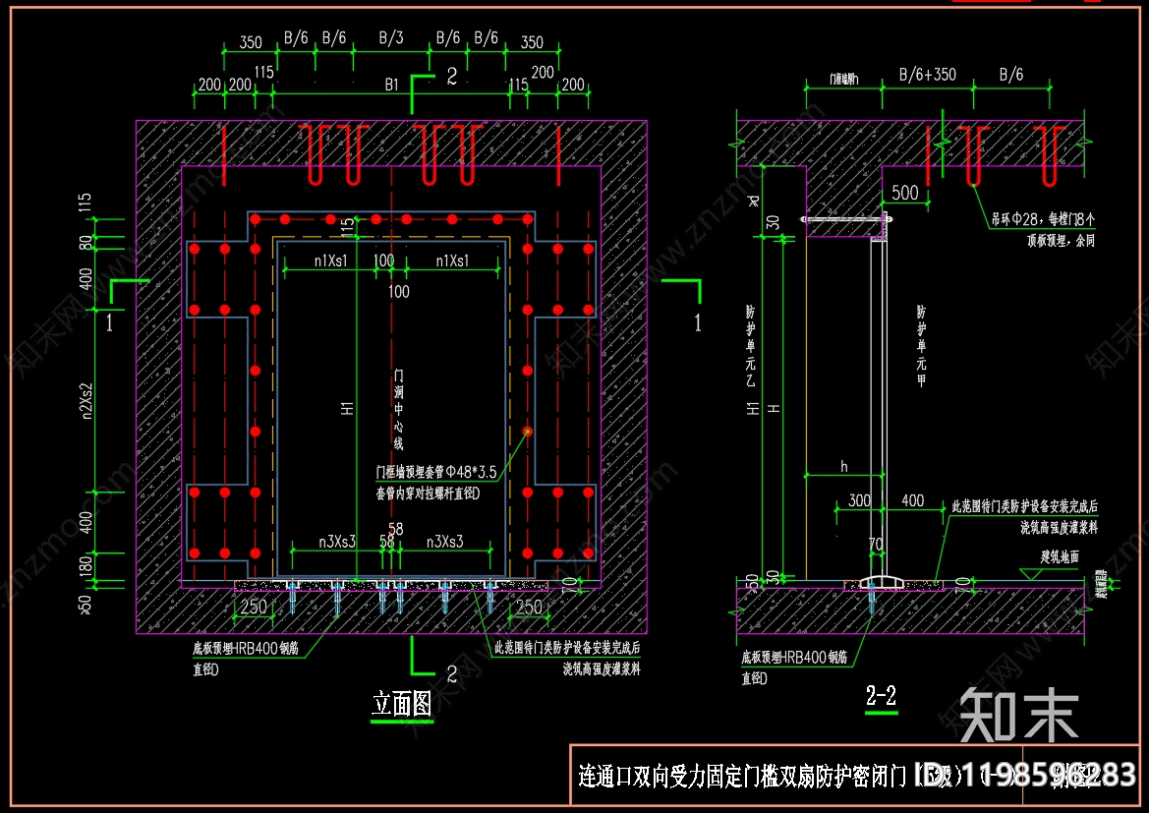The height and width of the screenshot is (813, 1149).
Task: Click the title block text 连通口双向受力固定门槛双扇防护密闭门
Action: pos(741,776)
